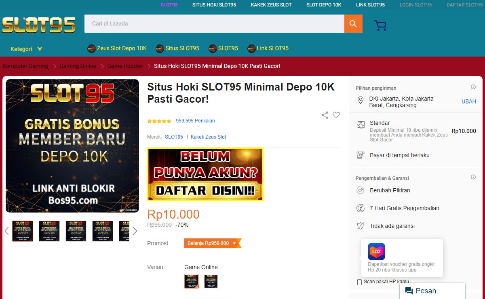Expand the Kategori dropdown
Viewport: 485px width, 299px height.
pyautogui.click(x=26, y=49)
